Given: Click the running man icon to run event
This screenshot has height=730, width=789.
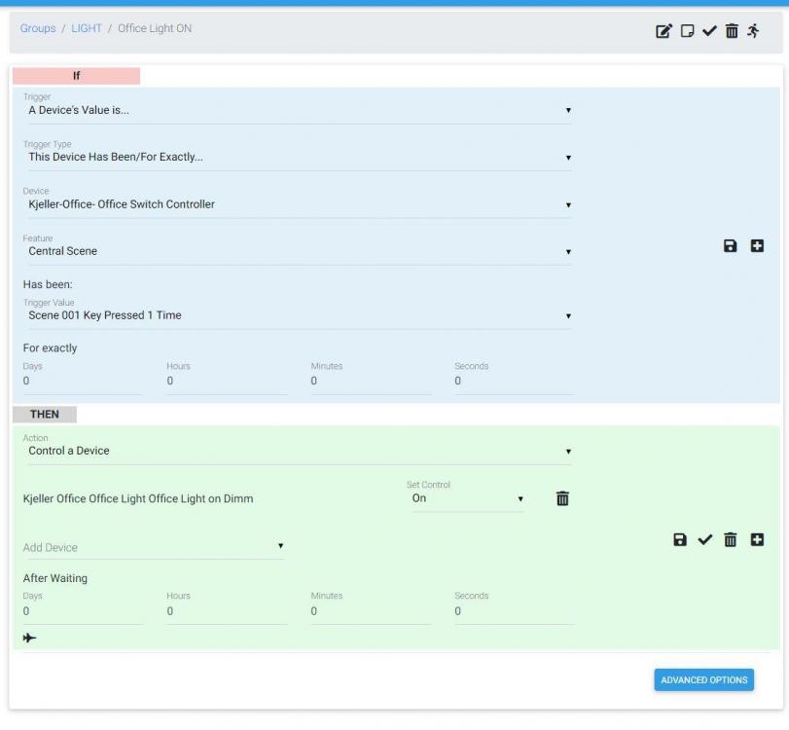Looking at the screenshot, I should coord(753,31).
